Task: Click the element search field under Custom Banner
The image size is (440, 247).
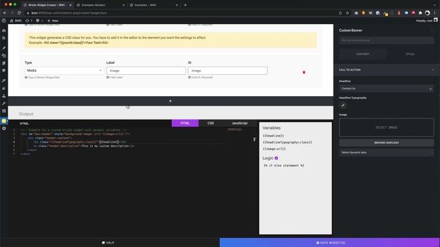Action: (386, 40)
